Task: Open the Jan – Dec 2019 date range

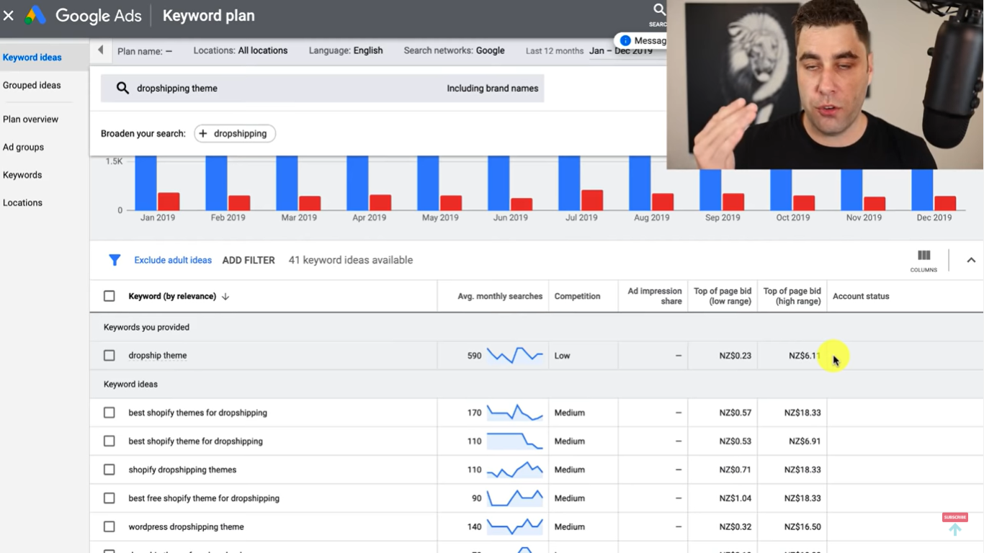Action: point(621,50)
